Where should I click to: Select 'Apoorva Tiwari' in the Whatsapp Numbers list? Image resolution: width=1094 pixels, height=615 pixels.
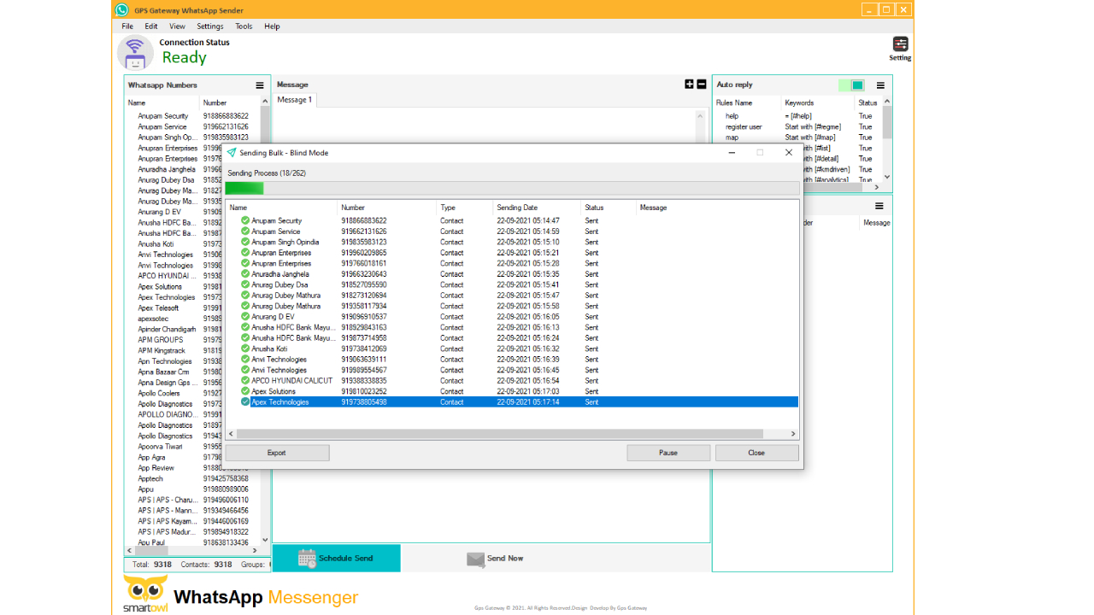(x=160, y=447)
